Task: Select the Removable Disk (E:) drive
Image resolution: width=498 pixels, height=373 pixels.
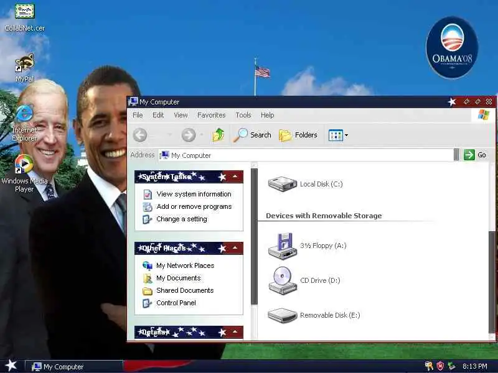Action: click(x=314, y=315)
